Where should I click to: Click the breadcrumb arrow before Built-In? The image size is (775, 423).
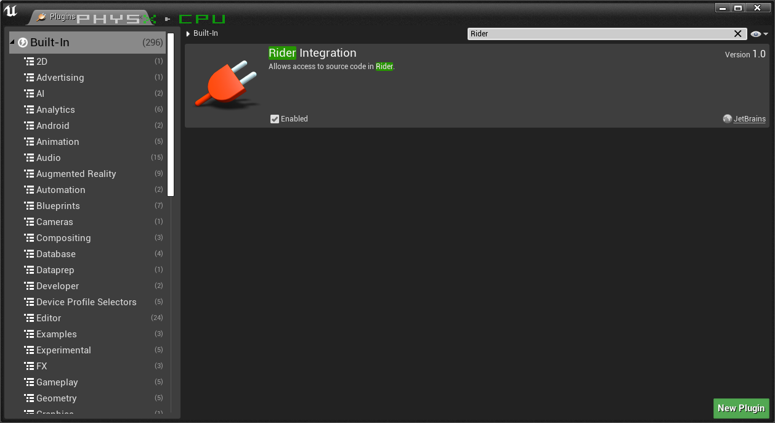pyautogui.click(x=189, y=34)
